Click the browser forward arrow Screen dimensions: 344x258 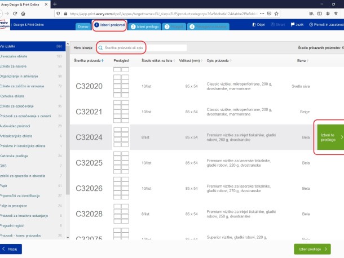tap(7, 14)
